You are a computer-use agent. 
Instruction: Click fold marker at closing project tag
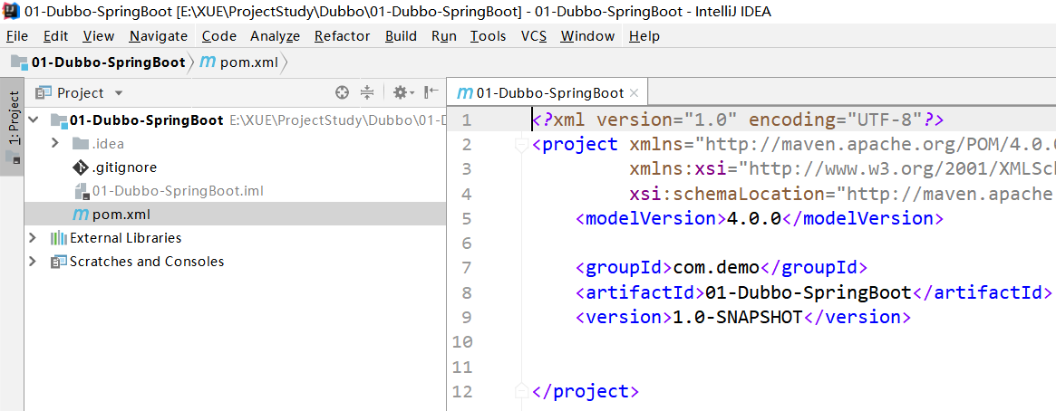pos(520,391)
